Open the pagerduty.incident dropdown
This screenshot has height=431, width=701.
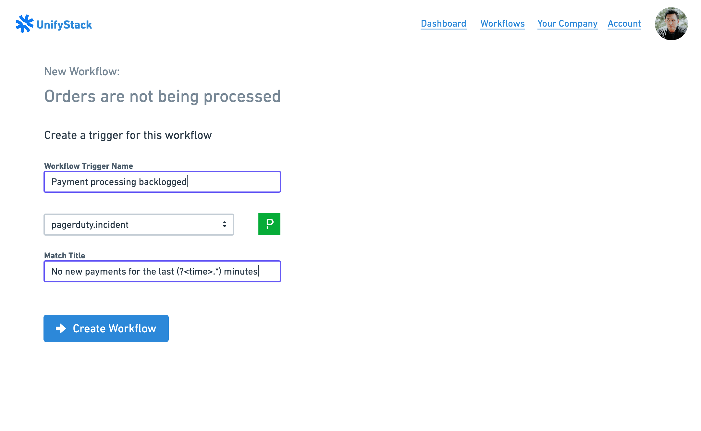[139, 225]
